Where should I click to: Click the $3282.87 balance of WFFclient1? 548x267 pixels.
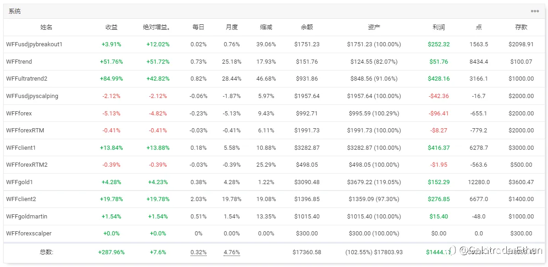(307, 148)
